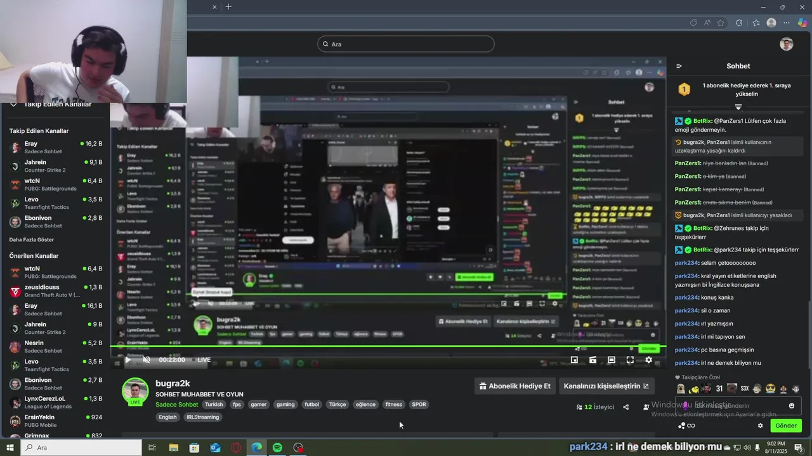
Task: Click the taskbar search box
Action: [x=82, y=448]
